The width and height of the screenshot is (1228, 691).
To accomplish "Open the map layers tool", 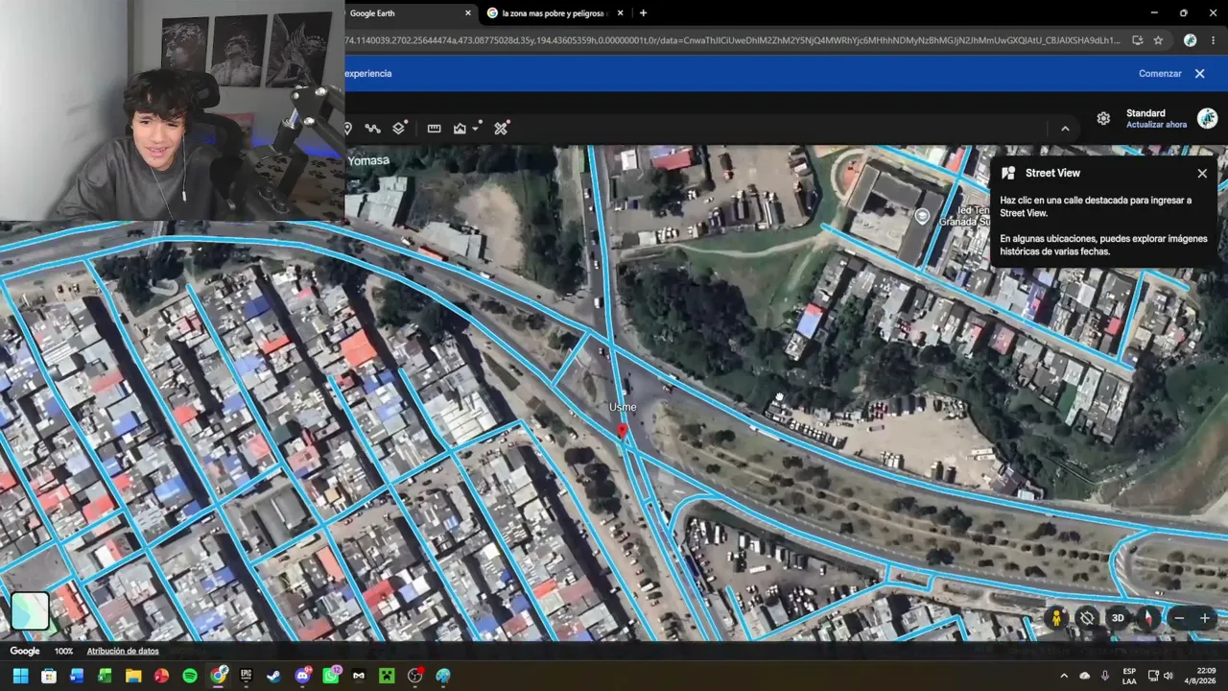I will pos(399,128).
